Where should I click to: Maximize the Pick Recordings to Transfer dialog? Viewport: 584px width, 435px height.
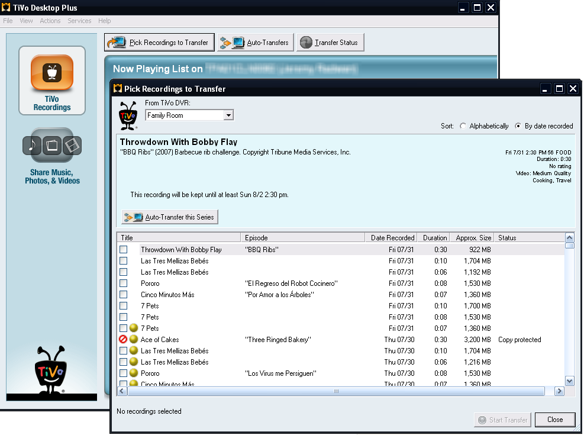tap(559, 89)
